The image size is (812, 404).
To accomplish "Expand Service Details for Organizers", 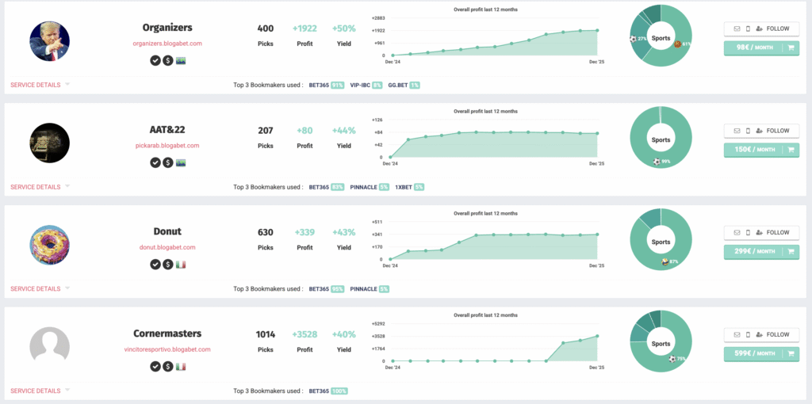I will click(40, 85).
